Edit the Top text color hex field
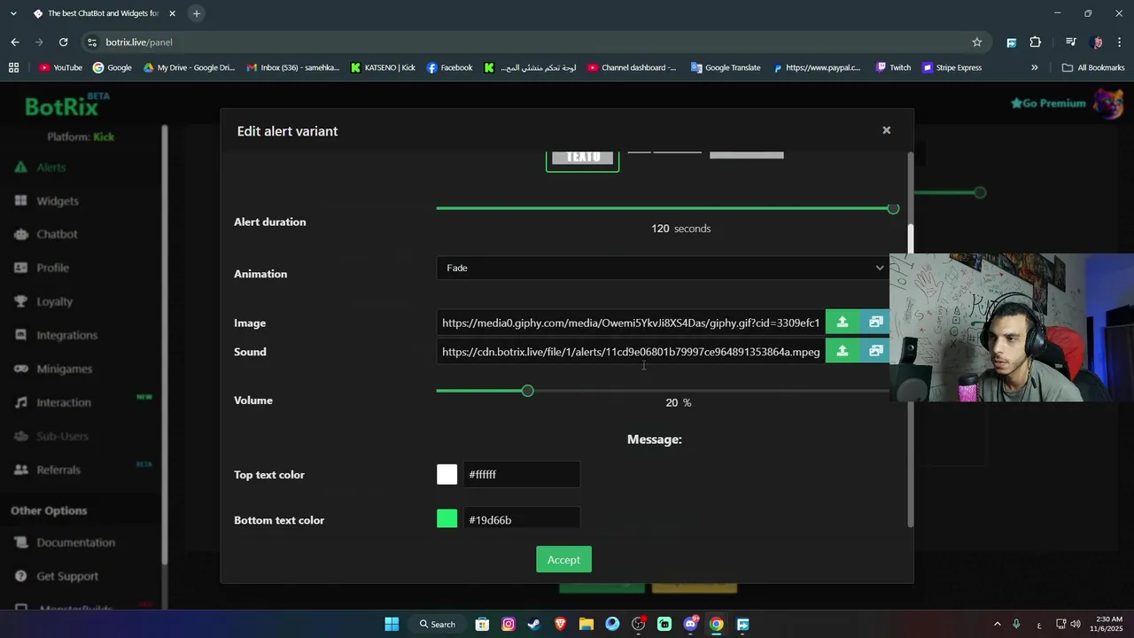This screenshot has height=638, width=1134. (x=521, y=475)
